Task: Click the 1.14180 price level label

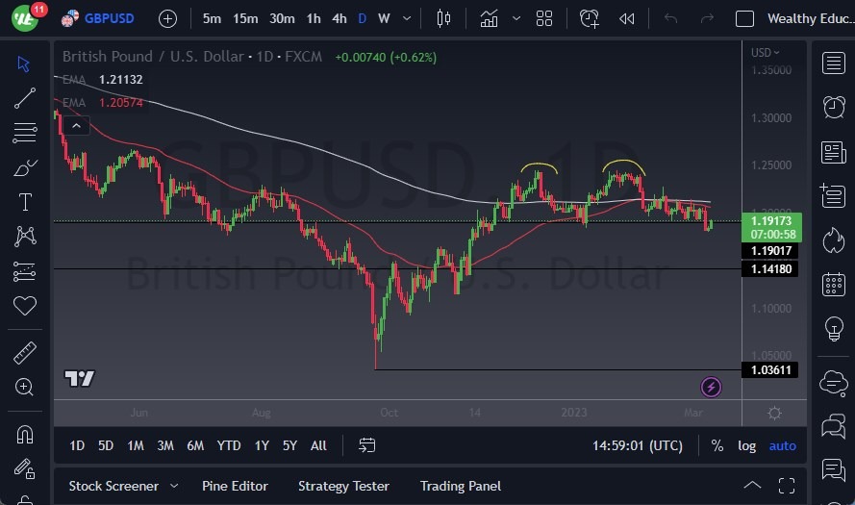Action: 769,269
